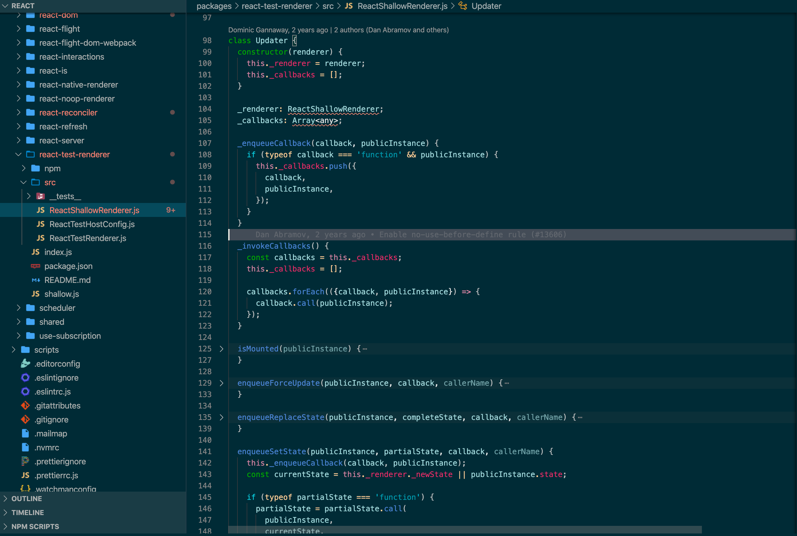Click the ESLint icon beside .eslintrc.js

coord(25,392)
